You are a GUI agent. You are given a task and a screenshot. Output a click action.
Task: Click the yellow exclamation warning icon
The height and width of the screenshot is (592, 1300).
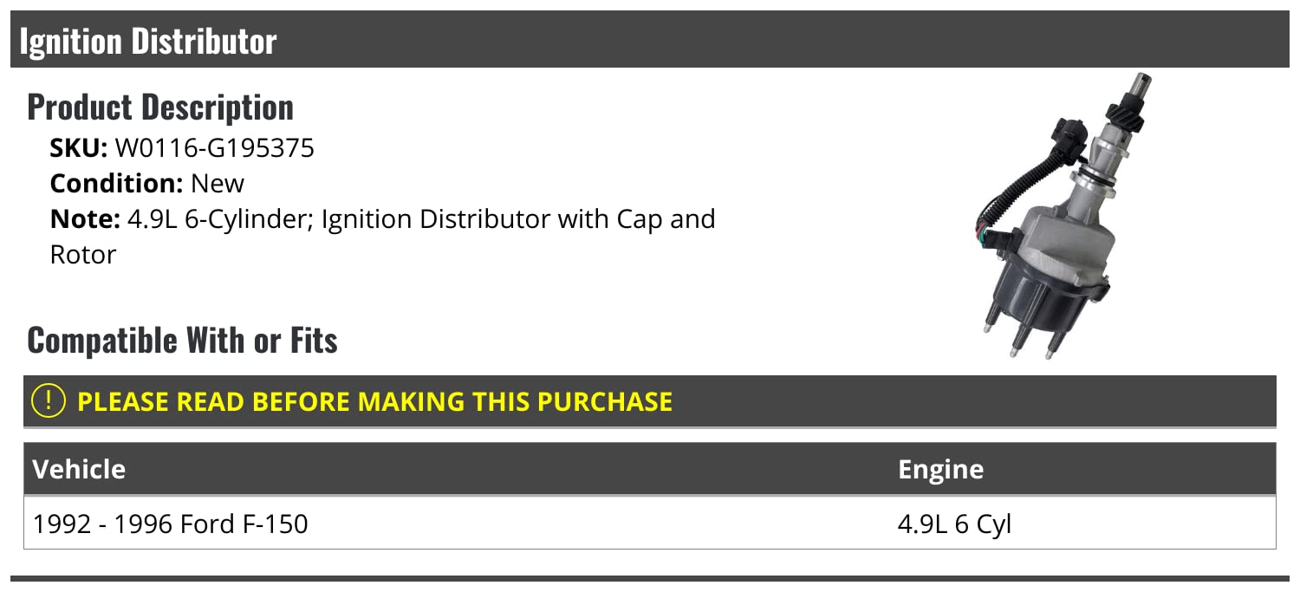click(49, 400)
